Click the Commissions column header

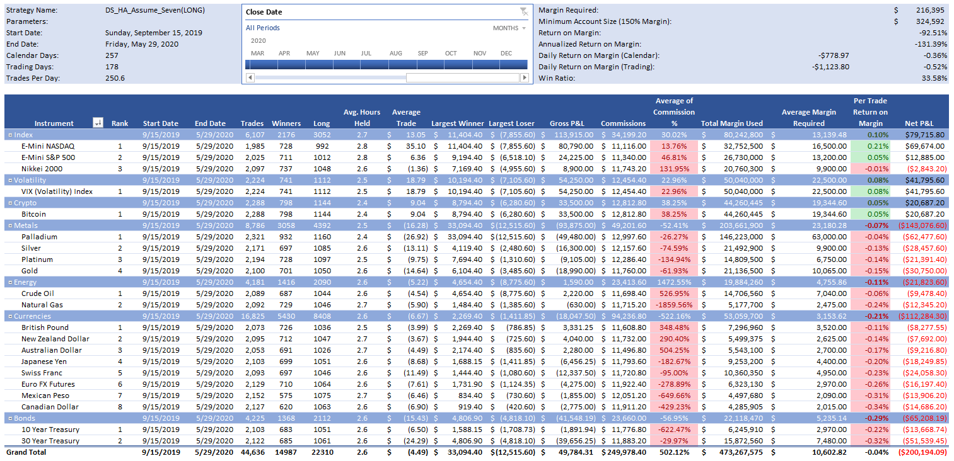[x=624, y=123]
